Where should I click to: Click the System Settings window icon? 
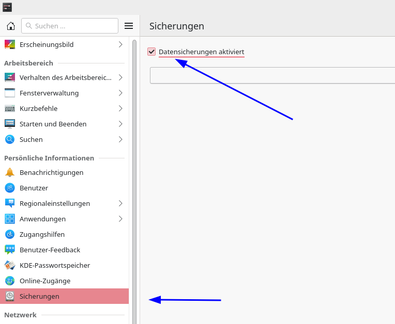pyautogui.click(x=7, y=7)
